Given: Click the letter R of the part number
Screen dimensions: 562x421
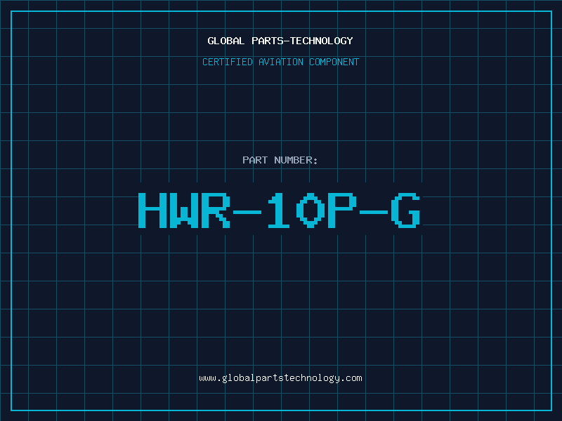Looking at the screenshot, I should pyautogui.click(x=216, y=210).
